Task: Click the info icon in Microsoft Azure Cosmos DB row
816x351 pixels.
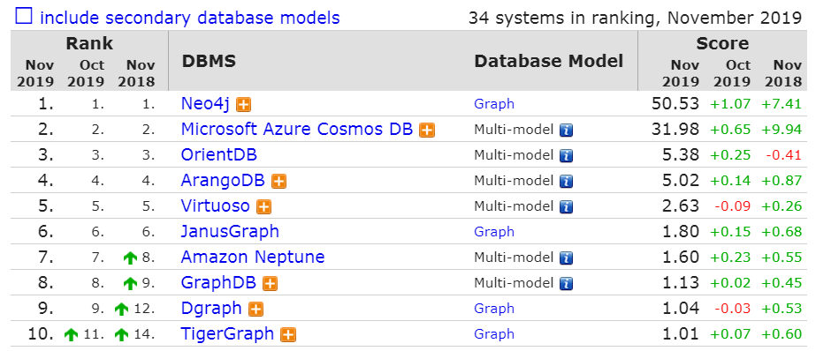Action: click(x=566, y=131)
